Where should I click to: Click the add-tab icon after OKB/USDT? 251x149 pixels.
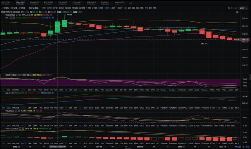[131, 3]
